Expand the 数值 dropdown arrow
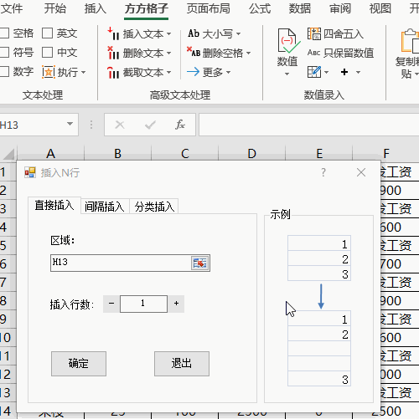Image resolution: width=419 pixels, height=419 pixels. coord(287,74)
